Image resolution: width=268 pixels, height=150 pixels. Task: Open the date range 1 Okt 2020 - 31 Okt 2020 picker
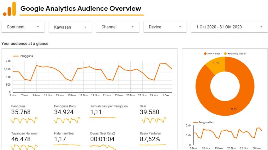click(x=229, y=27)
